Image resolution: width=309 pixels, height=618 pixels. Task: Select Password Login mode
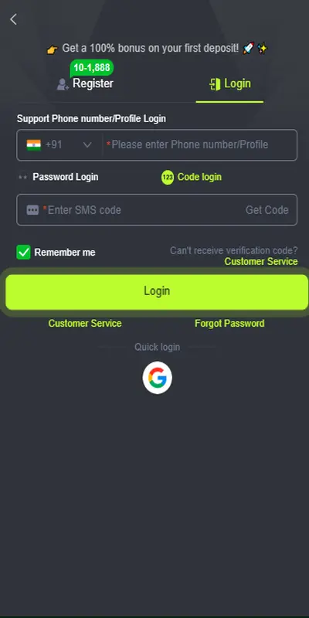(x=66, y=177)
